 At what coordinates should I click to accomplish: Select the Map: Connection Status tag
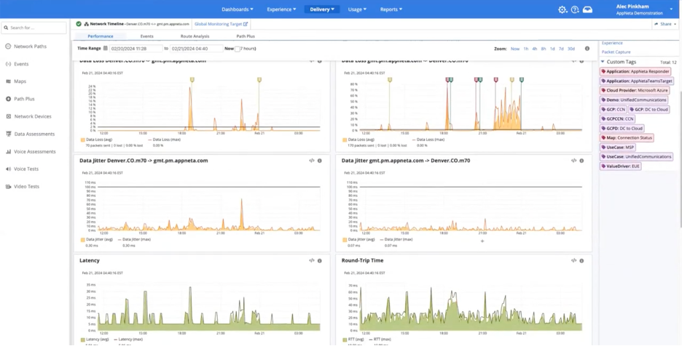pyautogui.click(x=627, y=138)
